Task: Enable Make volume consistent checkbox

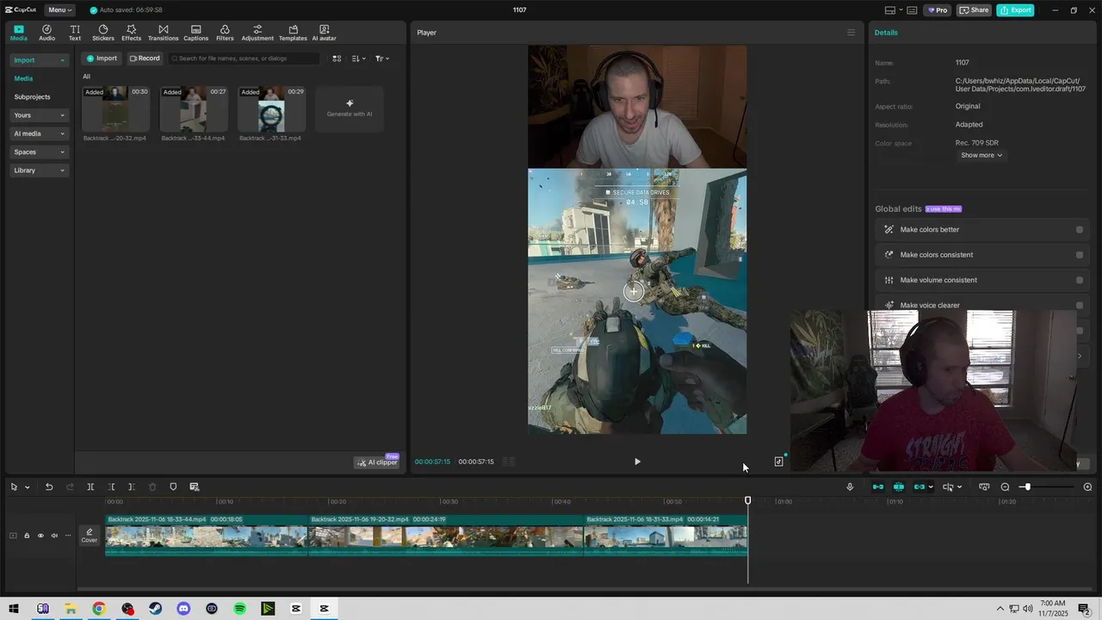Action: (1080, 280)
